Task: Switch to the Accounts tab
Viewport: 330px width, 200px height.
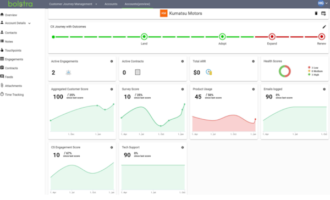Action: 111,4
